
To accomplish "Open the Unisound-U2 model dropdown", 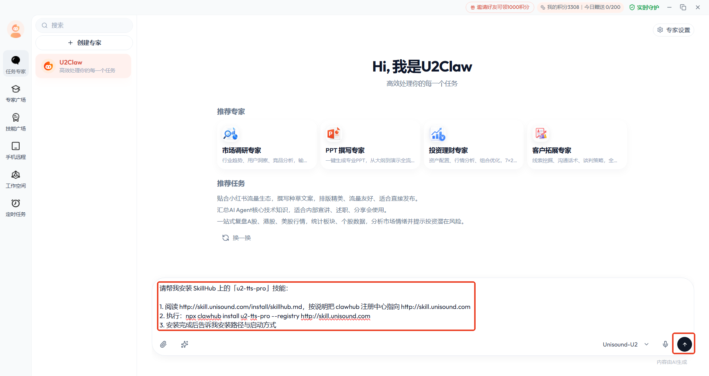I will [626, 344].
